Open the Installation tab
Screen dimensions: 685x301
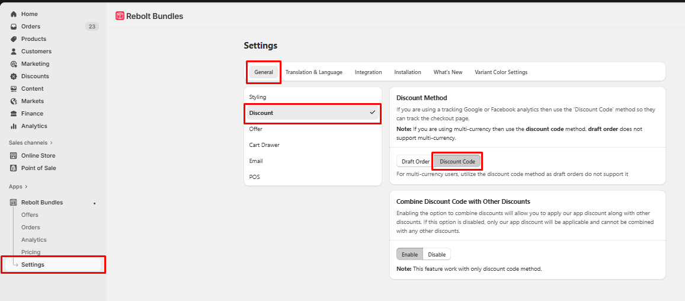pyautogui.click(x=408, y=72)
